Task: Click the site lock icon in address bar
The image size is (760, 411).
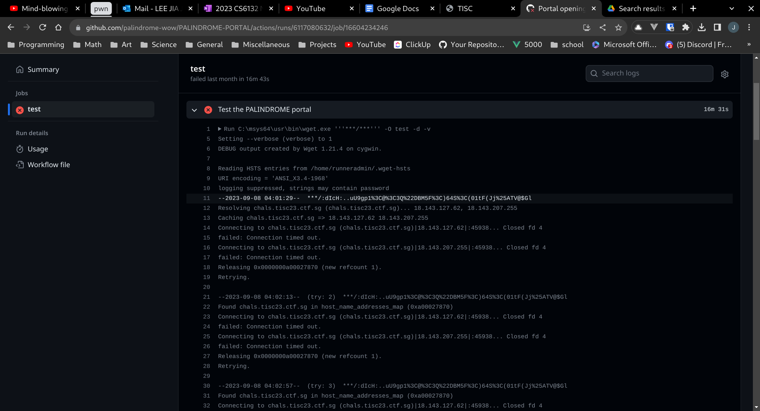Action: 78,28
